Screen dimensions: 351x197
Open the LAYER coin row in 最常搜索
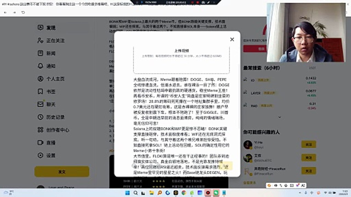(x=280, y=93)
